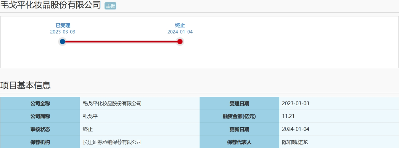Click the date 2023-03-03 under 已受理
Screen dimensions: 399x148
coord(63,32)
